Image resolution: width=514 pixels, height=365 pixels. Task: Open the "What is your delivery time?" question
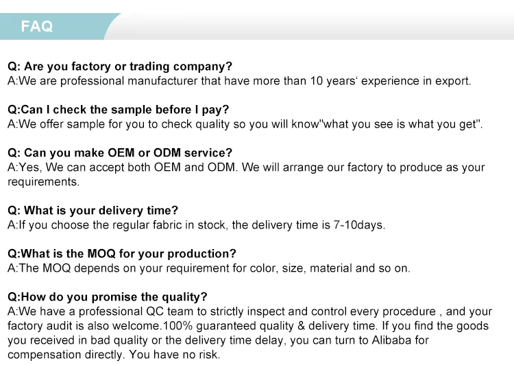pos(93,210)
